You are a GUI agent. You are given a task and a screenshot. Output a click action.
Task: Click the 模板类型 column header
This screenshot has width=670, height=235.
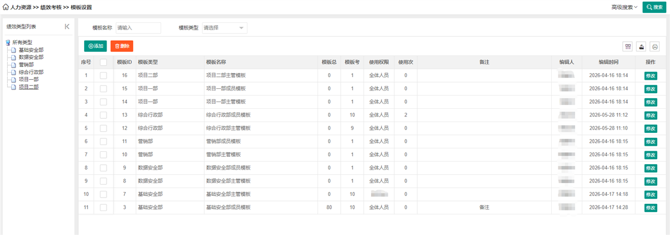tap(170, 62)
